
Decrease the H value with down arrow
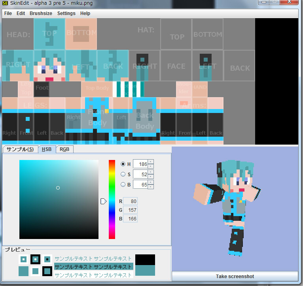pos(151,166)
